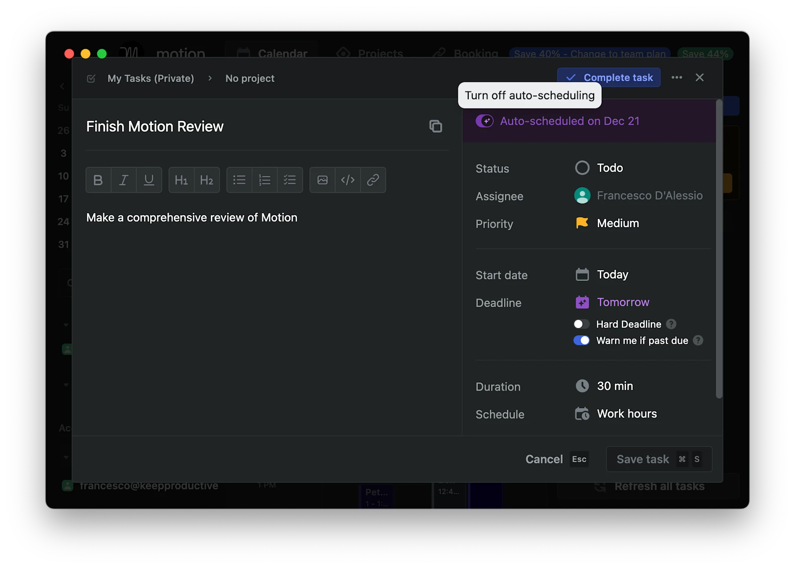Image resolution: width=795 pixels, height=569 pixels.
Task: Turn off the auto-scheduling toggle
Action: click(x=484, y=121)
